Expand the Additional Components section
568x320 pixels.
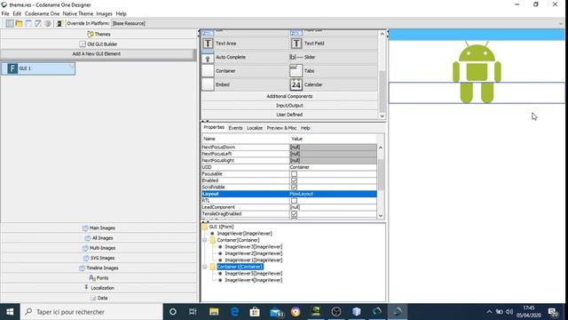289,97
